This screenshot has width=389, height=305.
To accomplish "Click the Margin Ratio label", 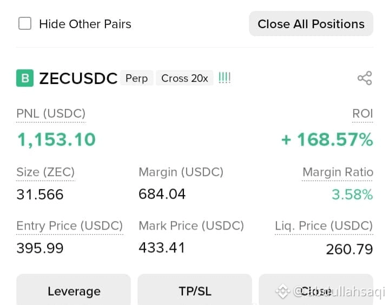I will tap(338, 172).
